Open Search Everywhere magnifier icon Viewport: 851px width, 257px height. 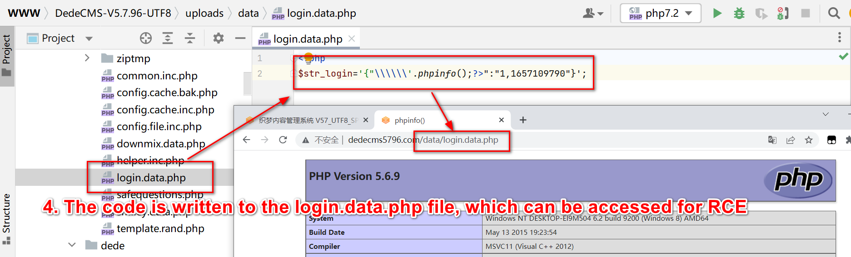pos(834,13)
